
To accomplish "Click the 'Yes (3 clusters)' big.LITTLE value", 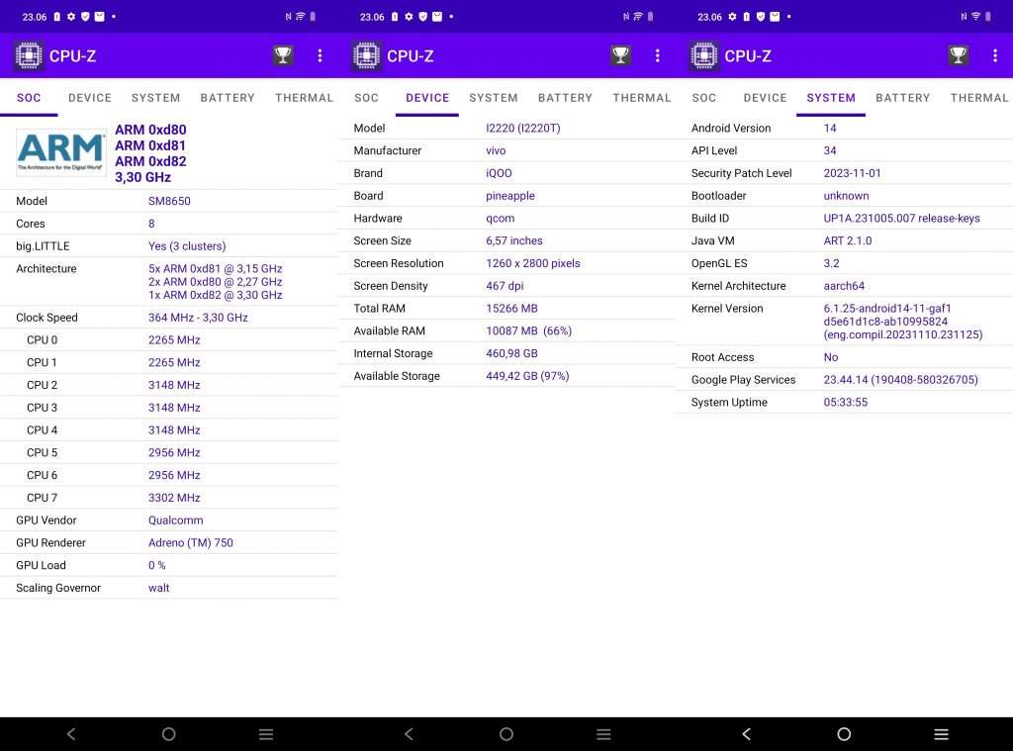I will 187,246.
